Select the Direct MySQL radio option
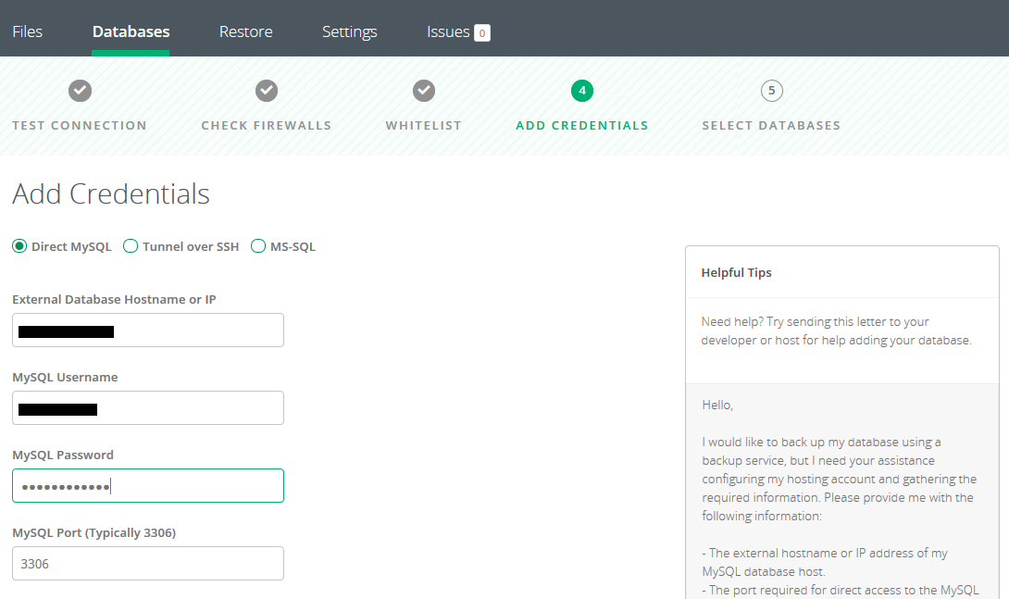1009x599 pixels. click(19, 246)
